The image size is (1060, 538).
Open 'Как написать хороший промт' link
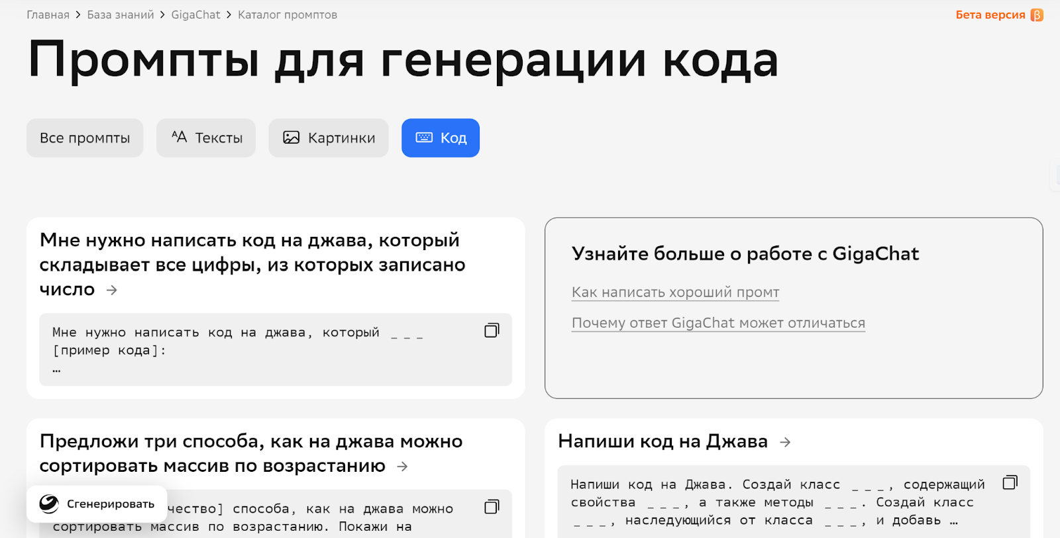[675, 292]
